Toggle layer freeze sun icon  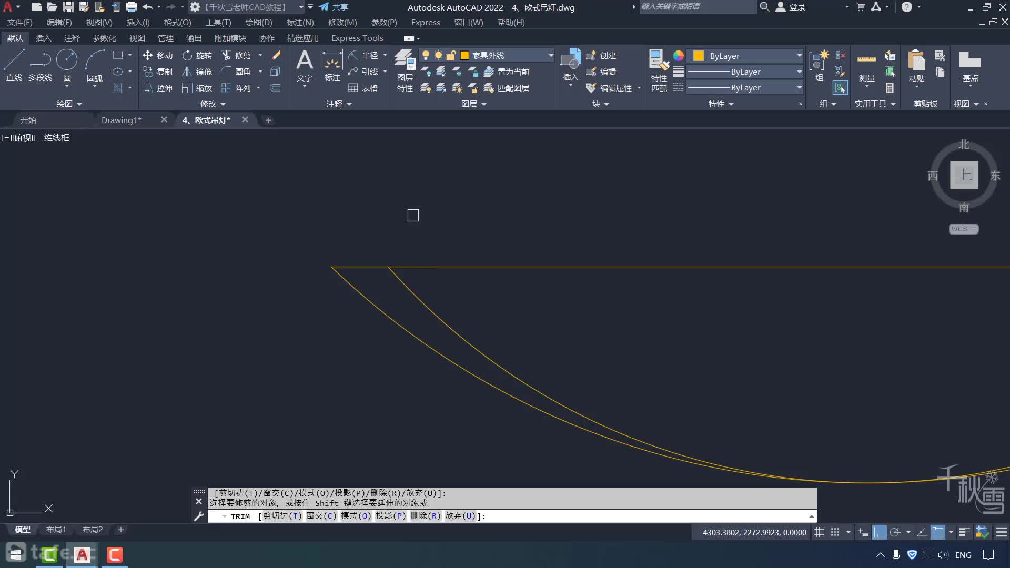pyautogui.click(x=438, y=55)
